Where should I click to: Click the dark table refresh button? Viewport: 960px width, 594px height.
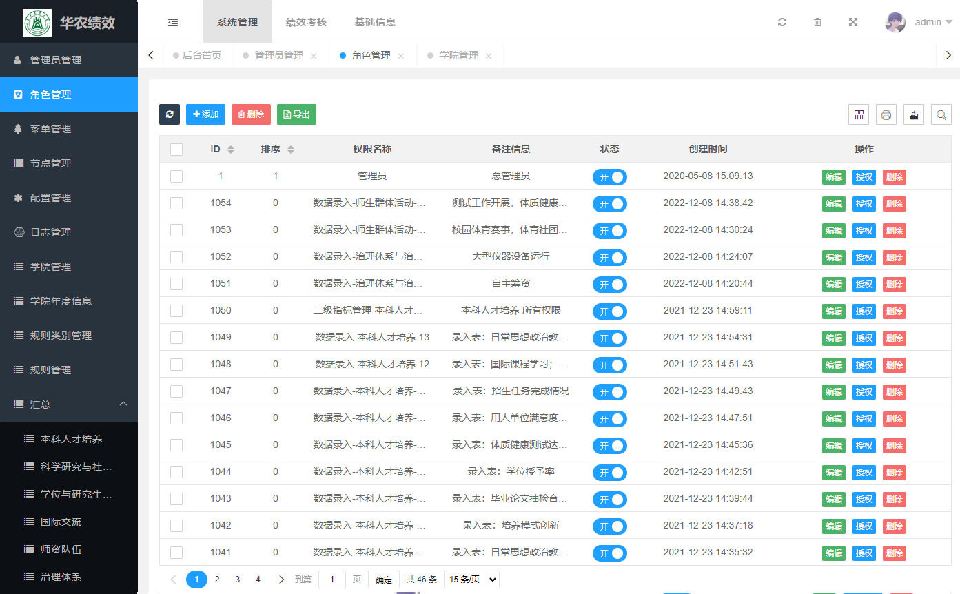[x=170, y=114]
